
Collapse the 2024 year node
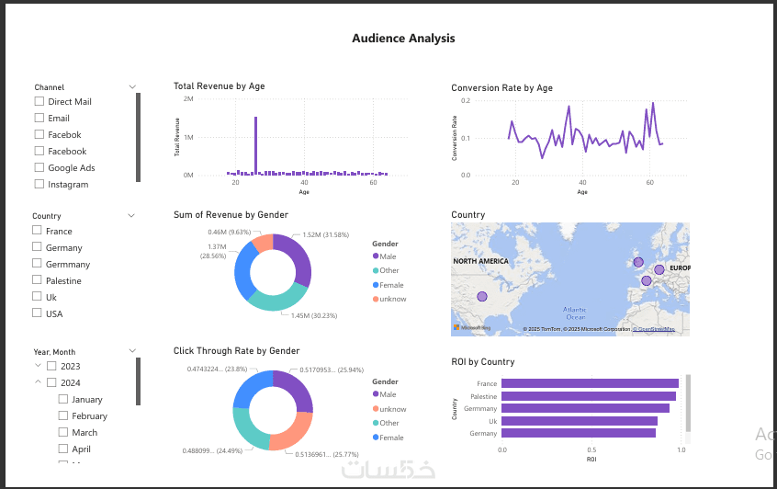click(38, 381)
